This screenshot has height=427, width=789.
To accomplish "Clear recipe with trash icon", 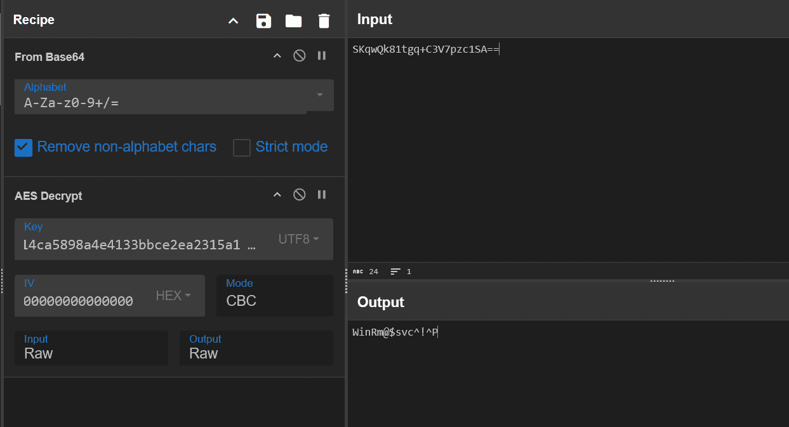I will click(324, 21).
